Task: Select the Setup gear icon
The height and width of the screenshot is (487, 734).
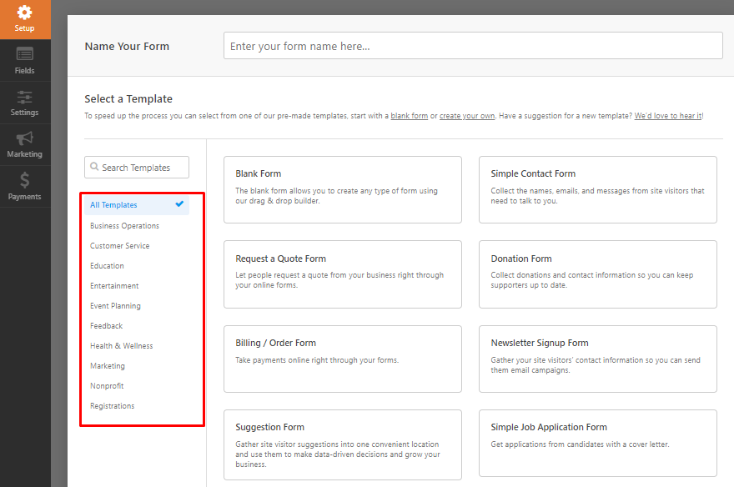Action: coord(25,12)
